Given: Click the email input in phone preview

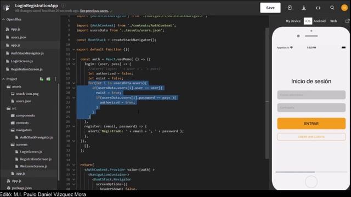Looking at the screenshot, I should [x=311, y=95].
